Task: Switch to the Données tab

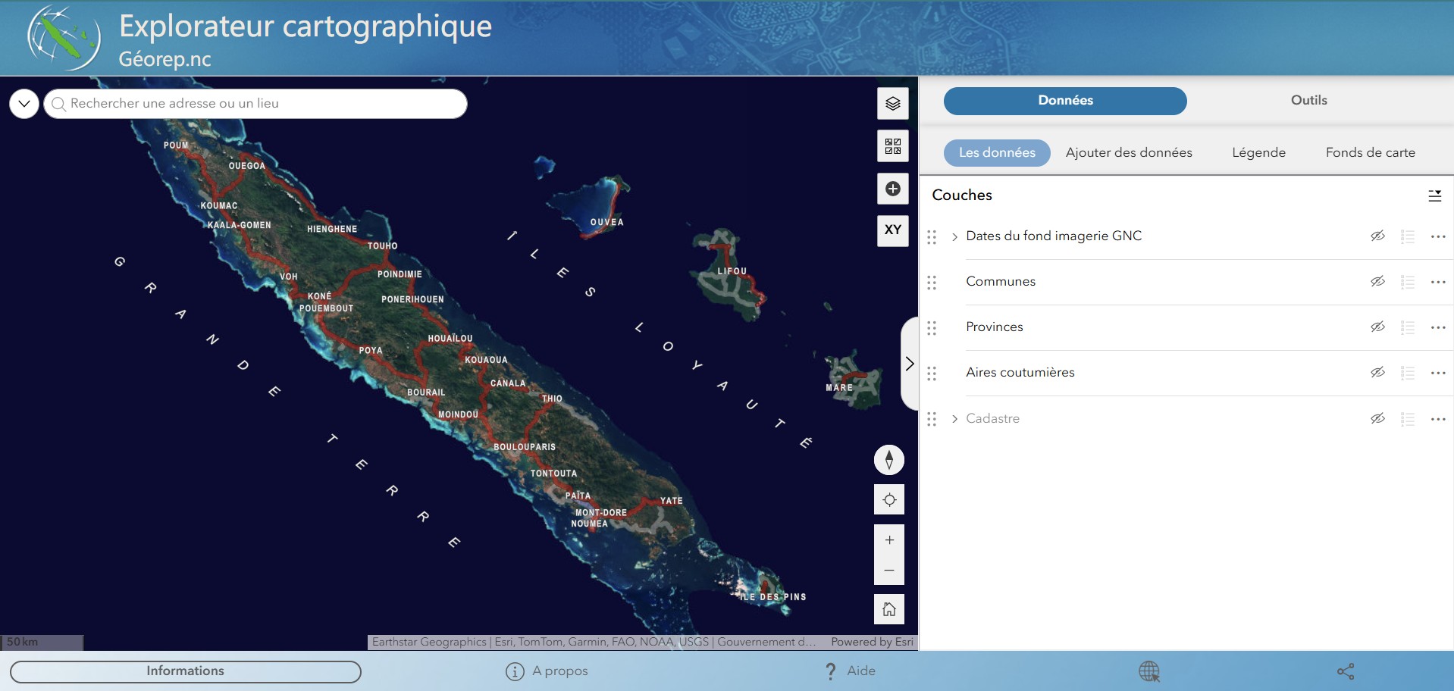Action: click(x=1065, y=101)
